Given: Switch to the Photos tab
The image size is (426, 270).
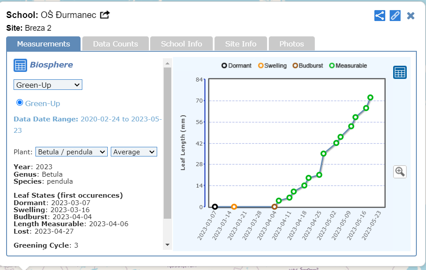Looking at the screenshot, I should coord(292,44).
